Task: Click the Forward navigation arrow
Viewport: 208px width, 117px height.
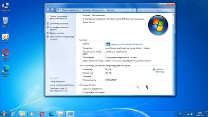Action: (x=52, y=10)
